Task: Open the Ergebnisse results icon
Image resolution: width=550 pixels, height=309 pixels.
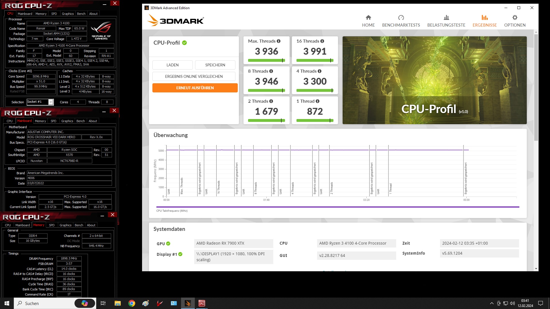Action: 485,17
